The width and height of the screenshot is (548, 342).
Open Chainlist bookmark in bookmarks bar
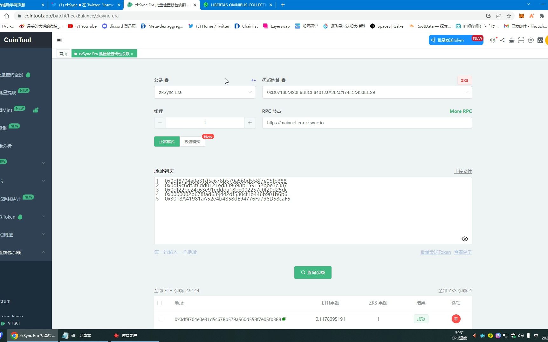point(246,26)
